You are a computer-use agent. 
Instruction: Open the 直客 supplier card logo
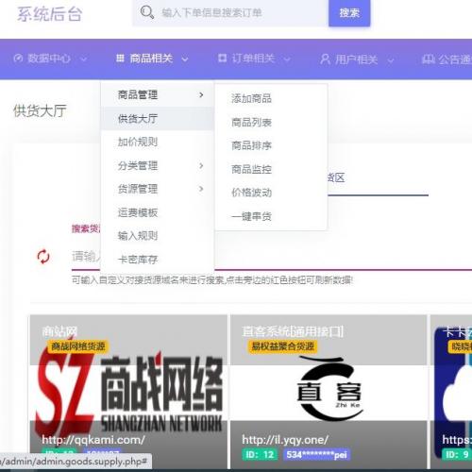point(329,389)
